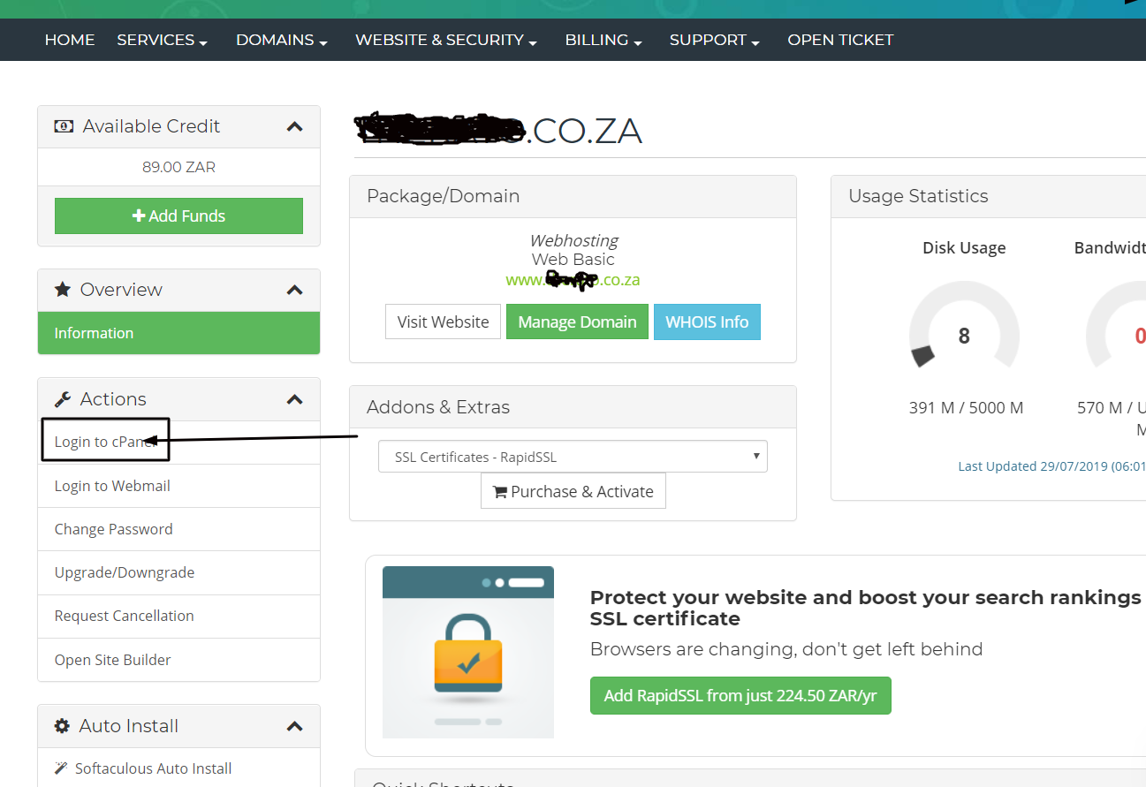The width and height of the screenshot is (1146, 787).
Task: Collapse the Auto Install panel chevron
Action: (x=295, y=726)
